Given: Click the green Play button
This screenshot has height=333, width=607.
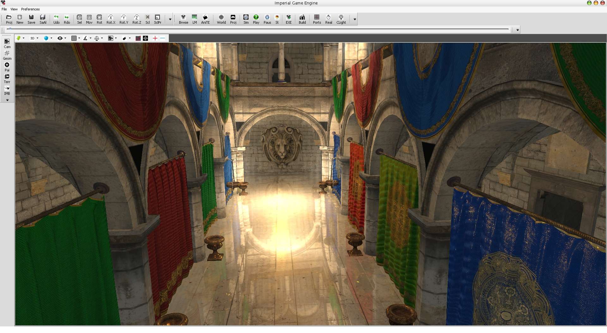Looking at the screenshot, I should [x=256, y=19].
